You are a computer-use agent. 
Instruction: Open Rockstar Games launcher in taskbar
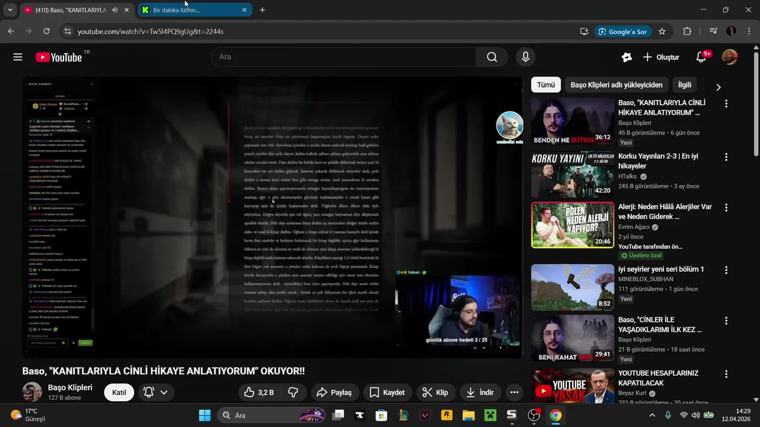click(446, 415)
